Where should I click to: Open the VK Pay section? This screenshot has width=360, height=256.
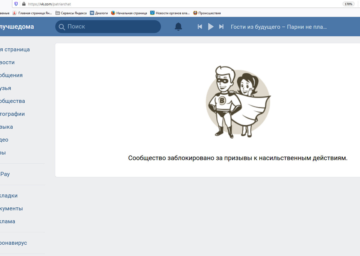pyautogui.click(x=5, y=174)
